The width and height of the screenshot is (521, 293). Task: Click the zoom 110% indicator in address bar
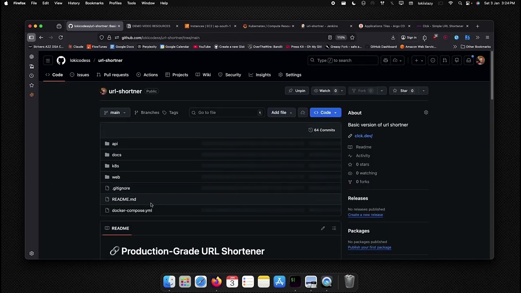click(341, 37)
